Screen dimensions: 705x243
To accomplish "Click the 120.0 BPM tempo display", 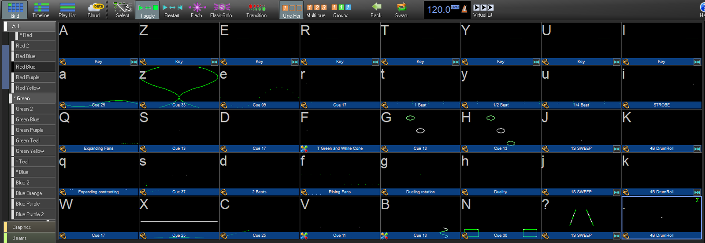I will click(x=438, y=10).
